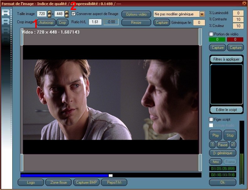Viewport: 248px width, 190px height.
Task: Click the Autocrop button
Action: click(46, 23)
